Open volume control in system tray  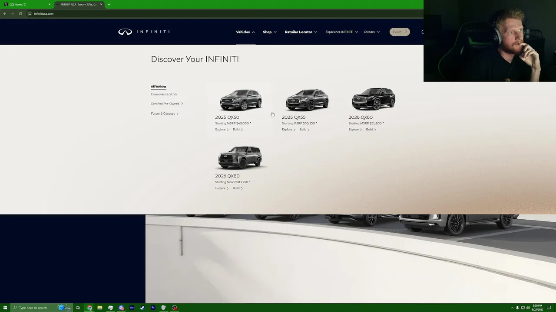528,308
